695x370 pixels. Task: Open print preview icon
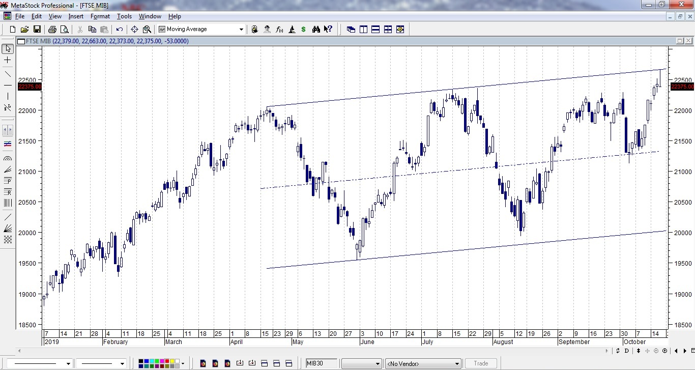click(64, 30)
